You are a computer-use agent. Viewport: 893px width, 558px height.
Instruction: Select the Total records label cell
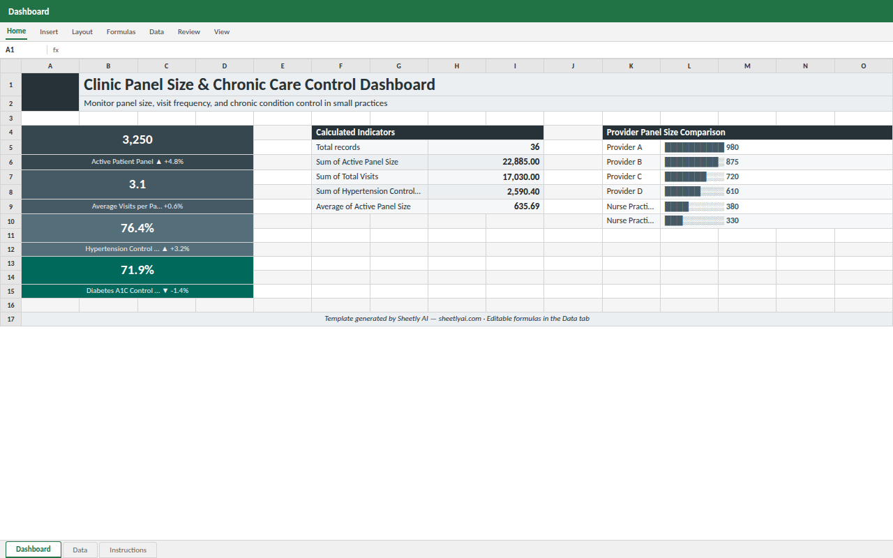(370, 147)
